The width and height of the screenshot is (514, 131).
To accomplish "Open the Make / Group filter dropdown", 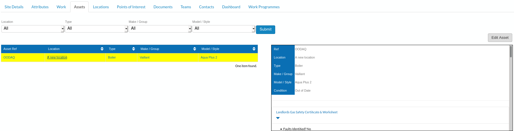I will [160, 29].
